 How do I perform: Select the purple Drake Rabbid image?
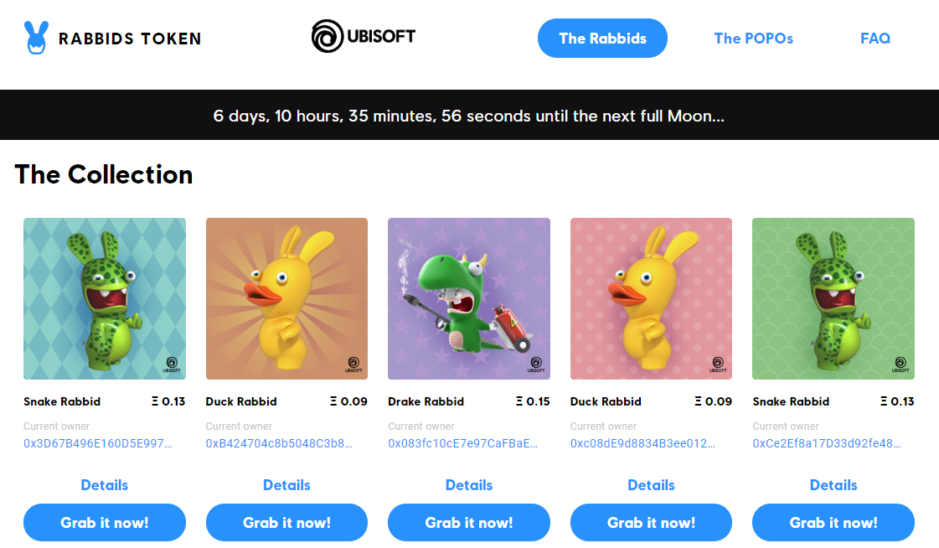pyautogui.click(x=469, y=299)
